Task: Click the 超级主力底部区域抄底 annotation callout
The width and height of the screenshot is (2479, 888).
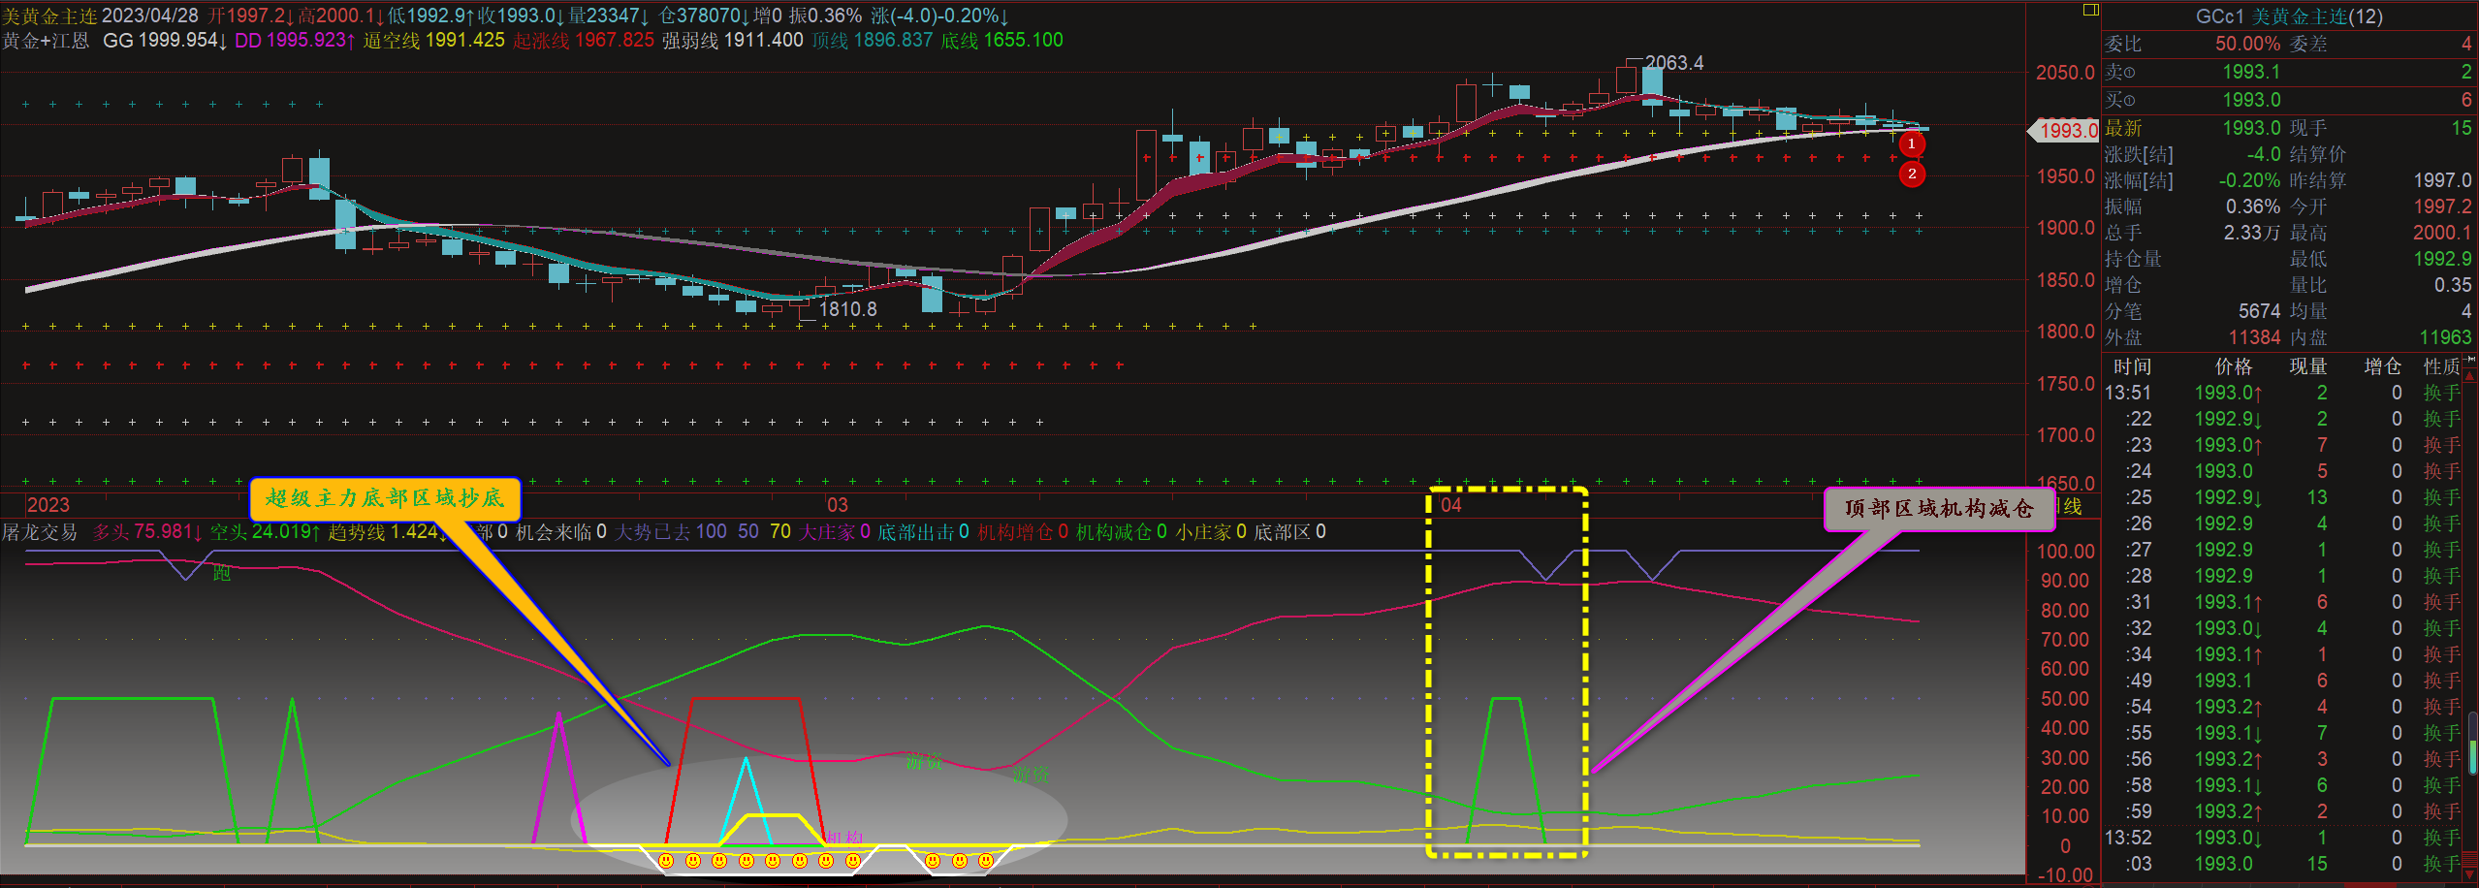Action: click(385, 498)
